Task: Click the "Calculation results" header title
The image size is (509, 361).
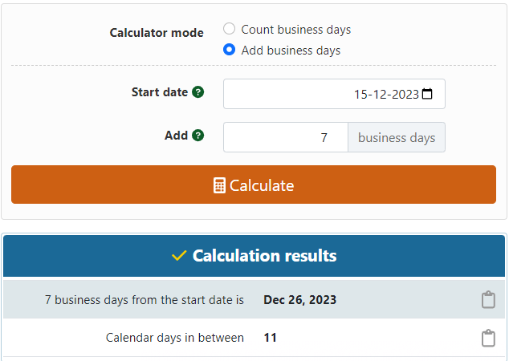Action: [264, 256]
